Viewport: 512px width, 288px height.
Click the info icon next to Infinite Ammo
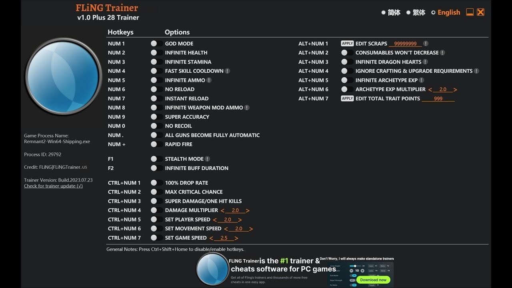coord(209,80)
